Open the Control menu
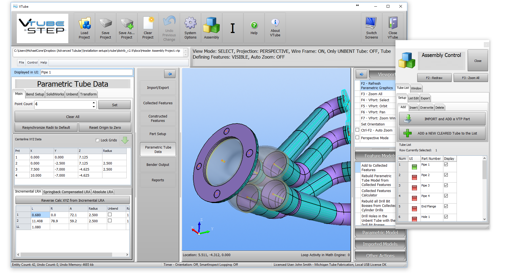The height and width of the screenshot is (274, 510). tap(32, 62)
